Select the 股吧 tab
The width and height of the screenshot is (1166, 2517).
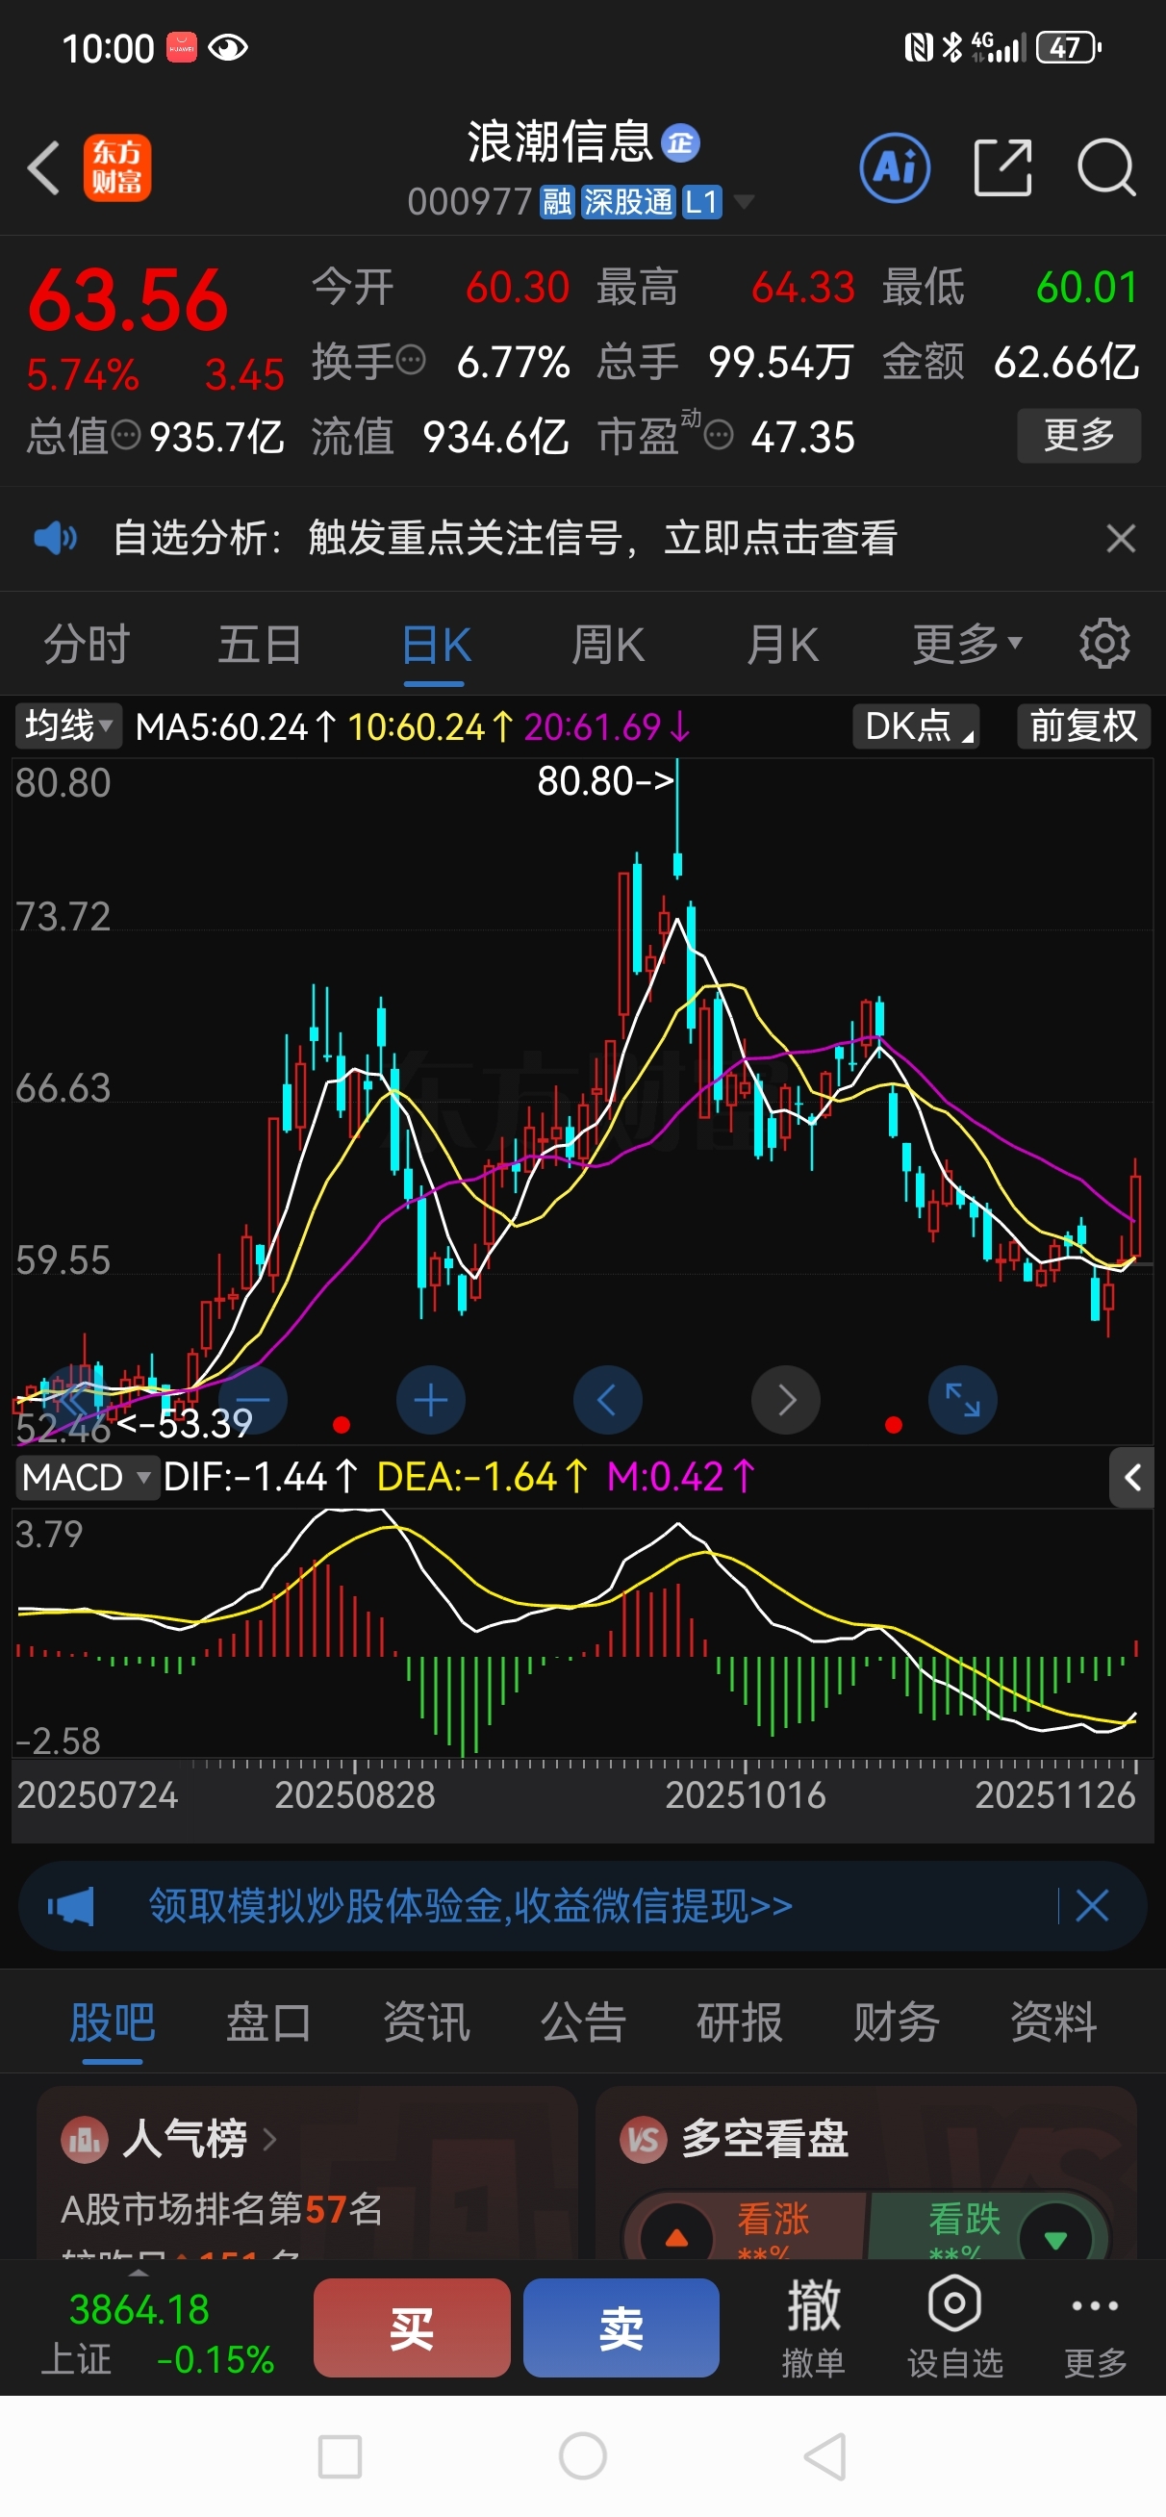[x=113, y=2021]
